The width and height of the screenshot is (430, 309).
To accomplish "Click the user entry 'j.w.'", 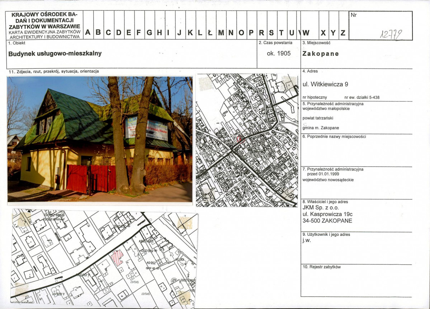I will click(x=307, y=240).
